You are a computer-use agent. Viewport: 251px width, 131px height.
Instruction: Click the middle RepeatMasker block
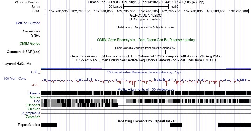tap(176, 125)
